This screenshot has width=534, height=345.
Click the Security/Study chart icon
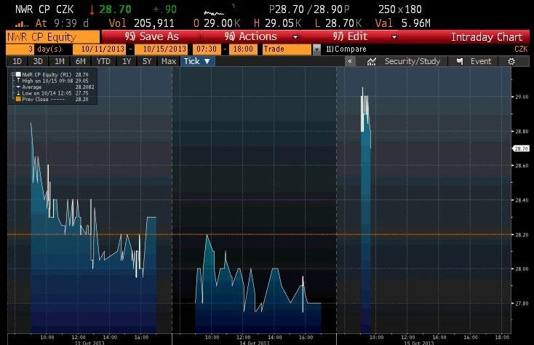[372, 61]
